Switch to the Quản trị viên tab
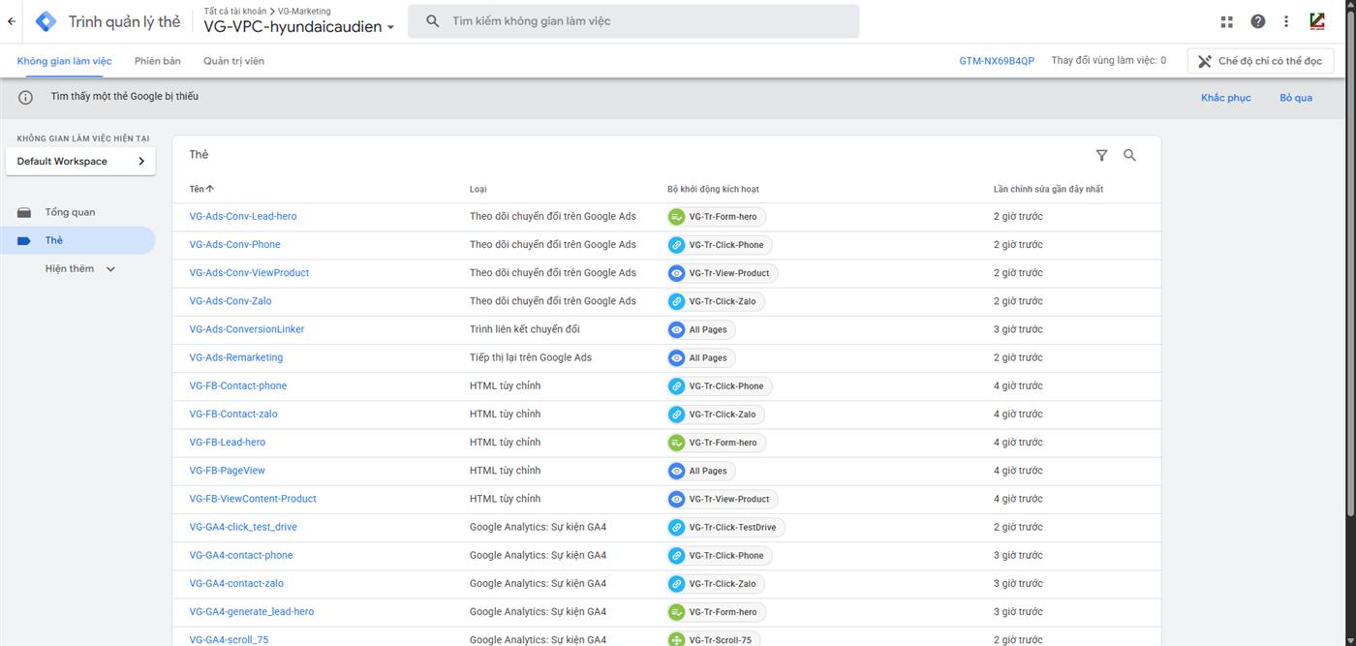Viewport: 1356px width, 646px height. tap(233, 61)
